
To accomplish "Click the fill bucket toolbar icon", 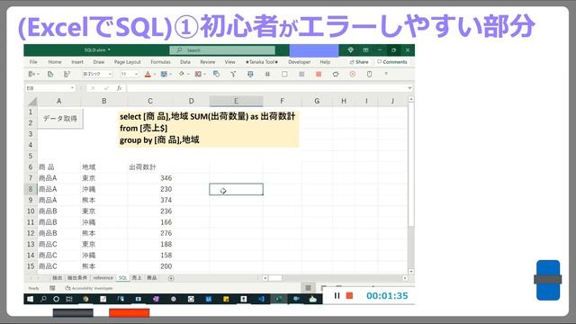I will click(182, 74).
